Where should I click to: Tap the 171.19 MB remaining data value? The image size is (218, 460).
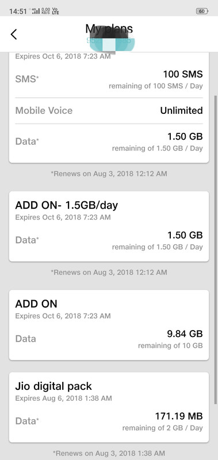point(179,416)
